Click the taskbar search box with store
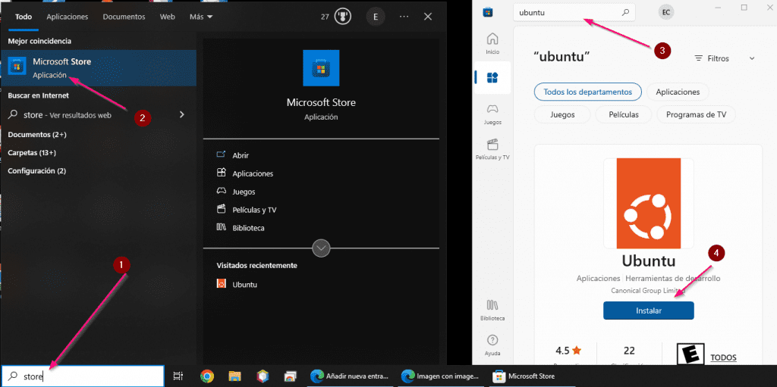The height and width of the screenshot is (387, 777). tap(83, 376)
